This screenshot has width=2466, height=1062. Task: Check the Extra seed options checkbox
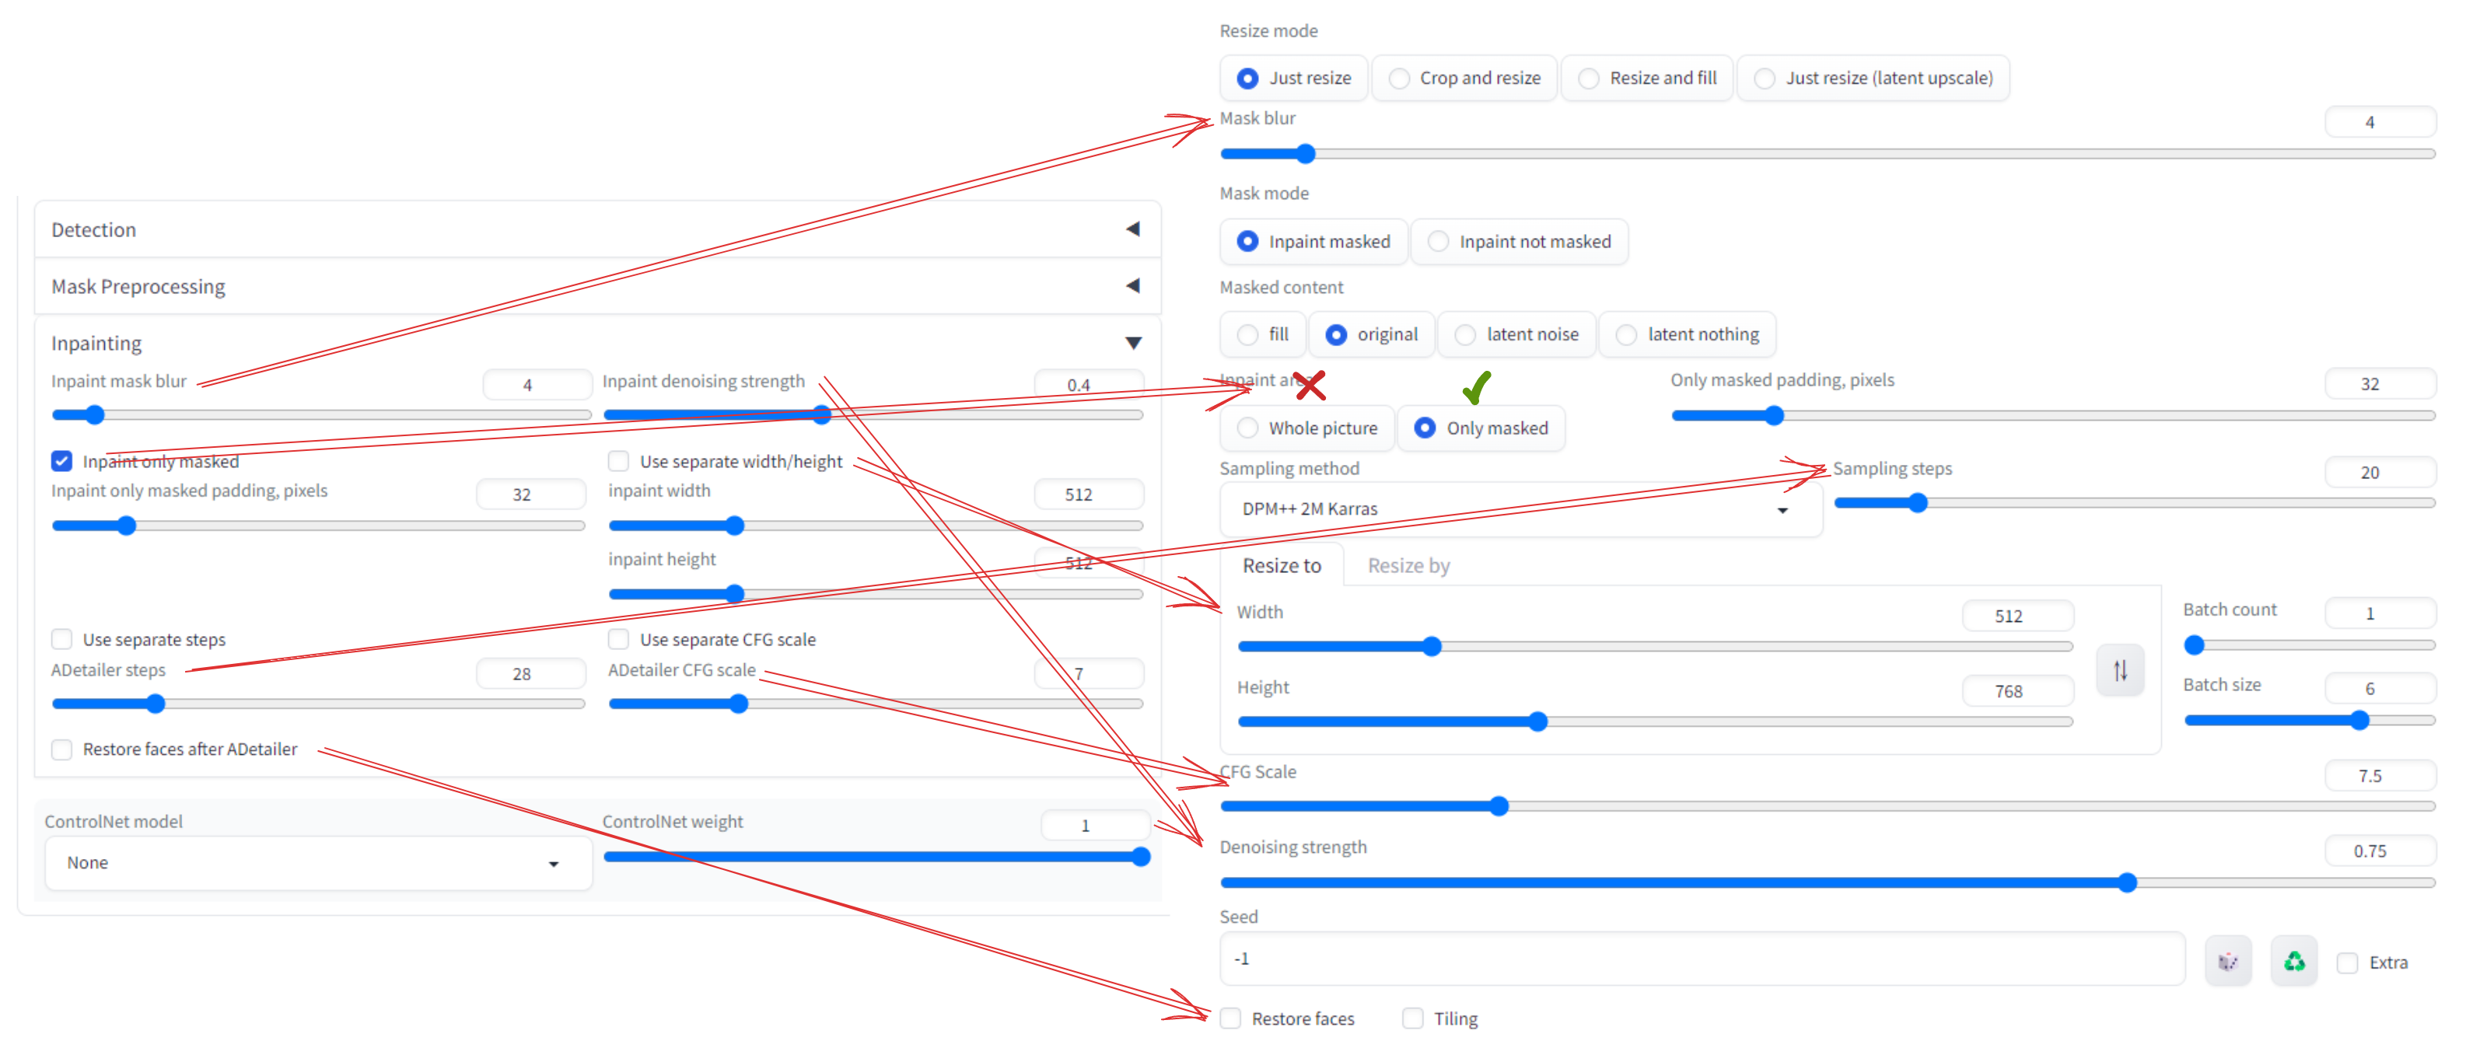coord(2347,963)
